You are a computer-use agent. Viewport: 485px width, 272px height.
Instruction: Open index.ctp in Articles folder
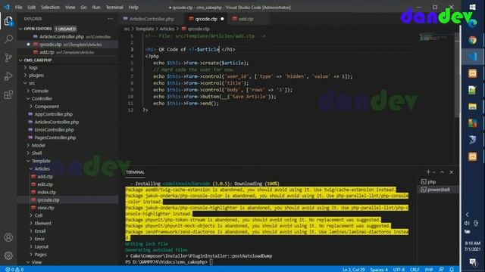pos(47,192)
